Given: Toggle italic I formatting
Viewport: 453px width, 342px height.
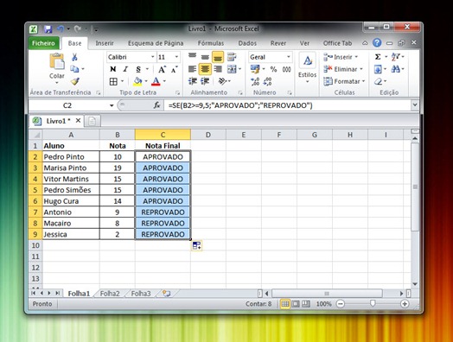Looking at the screenshot, I should coord(125,69).
